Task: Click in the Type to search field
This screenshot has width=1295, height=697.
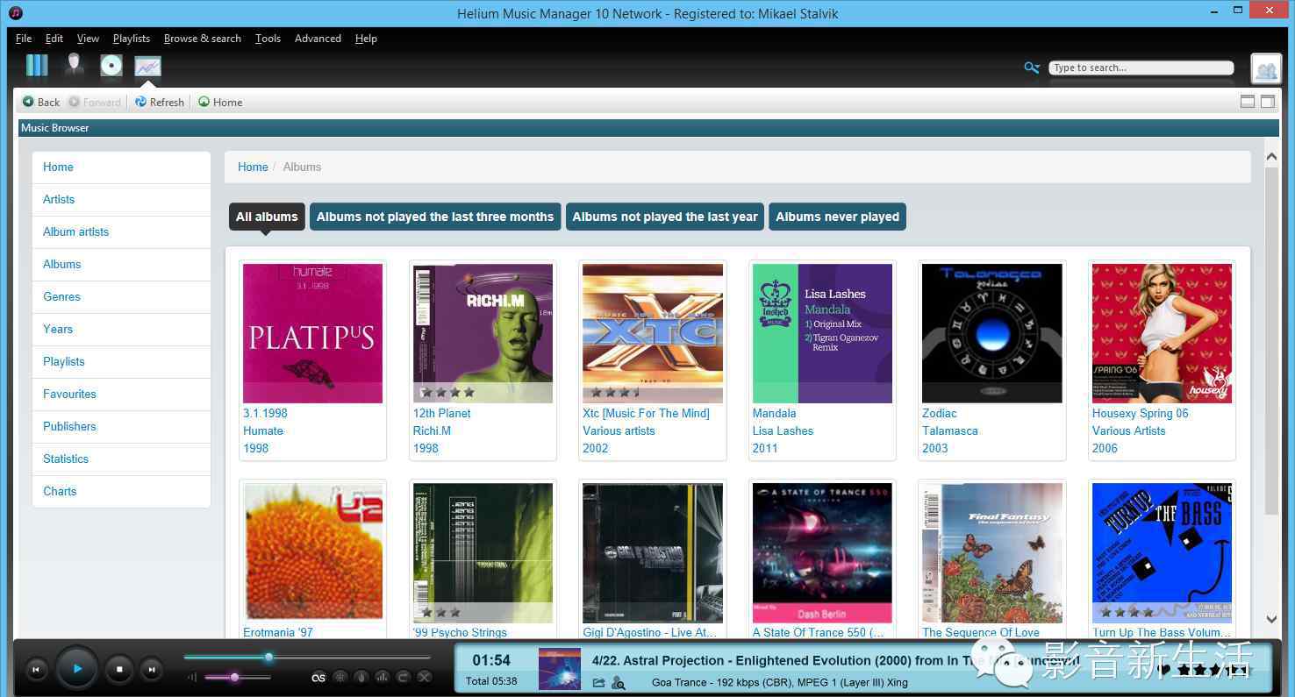Action: click(1141, 68)
